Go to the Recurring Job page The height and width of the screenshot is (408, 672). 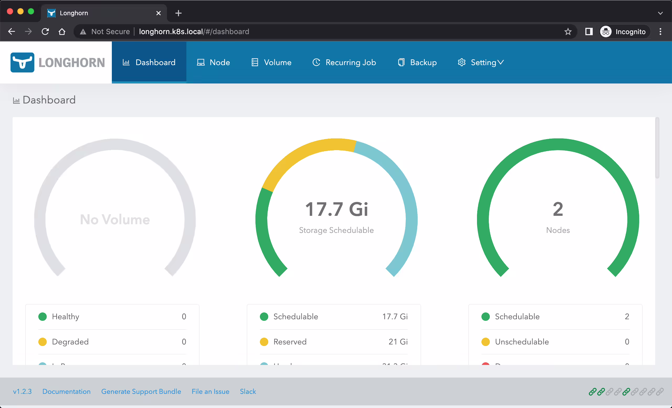344,62
